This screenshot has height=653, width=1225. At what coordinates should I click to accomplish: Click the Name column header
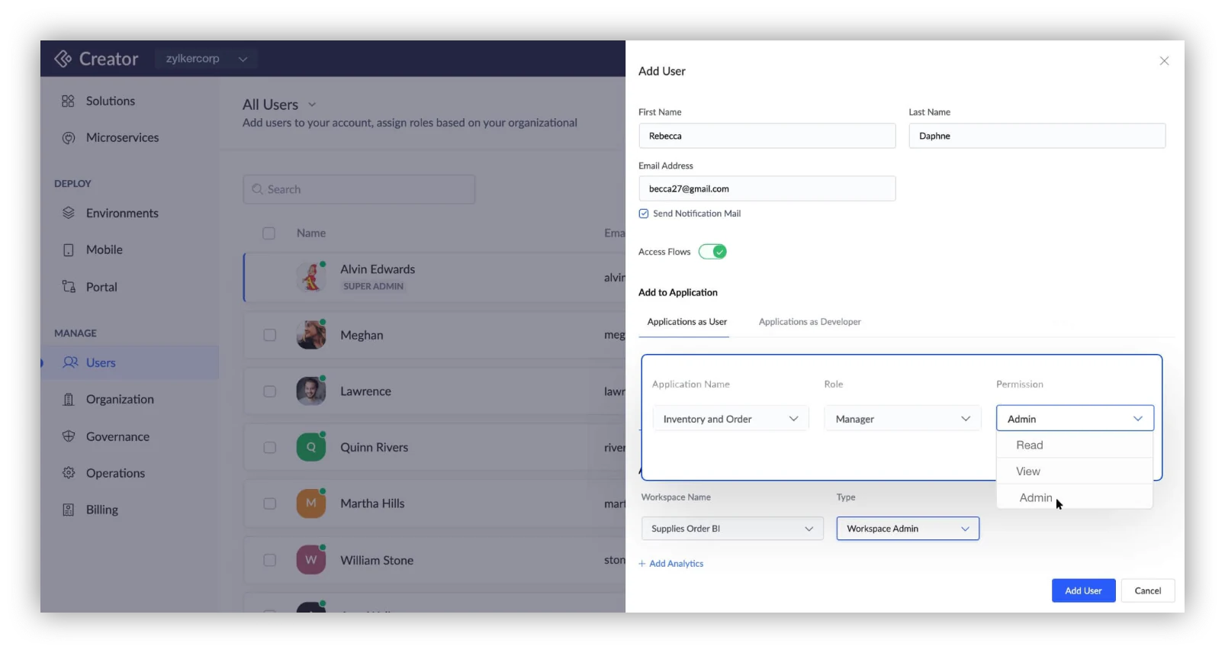point(311,233)
